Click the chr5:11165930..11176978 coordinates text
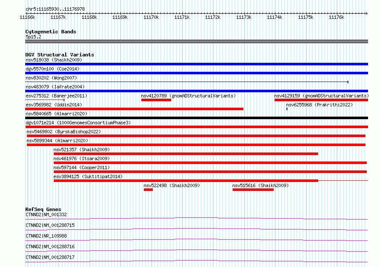The width and height of the screenshot is (380, 267). click(55, 9)
